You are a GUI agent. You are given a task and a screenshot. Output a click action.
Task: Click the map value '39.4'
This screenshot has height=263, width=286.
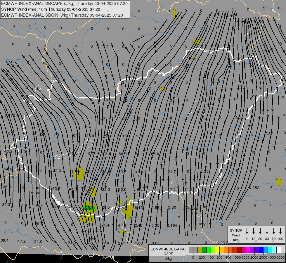5,240
